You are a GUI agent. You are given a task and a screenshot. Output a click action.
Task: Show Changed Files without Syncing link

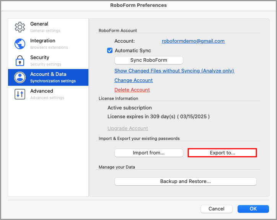(174, 71)
